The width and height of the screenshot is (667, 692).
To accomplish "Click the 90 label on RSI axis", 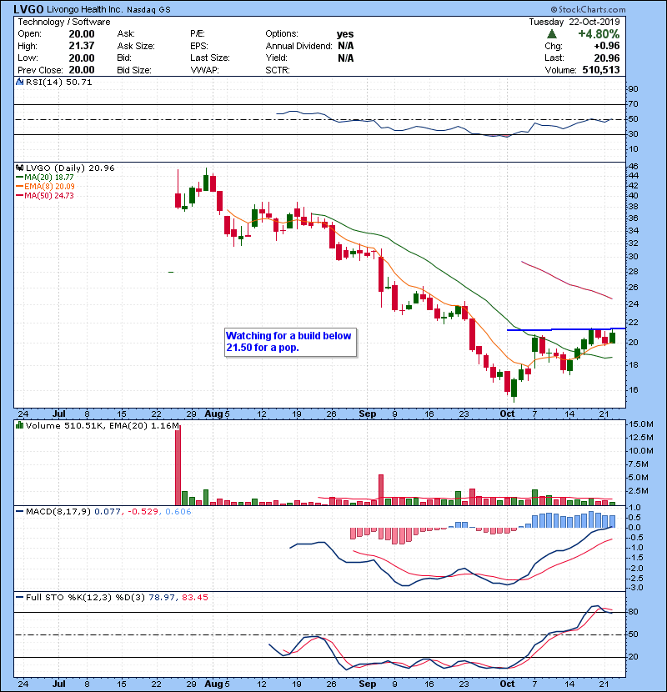I will coord(633,88).
